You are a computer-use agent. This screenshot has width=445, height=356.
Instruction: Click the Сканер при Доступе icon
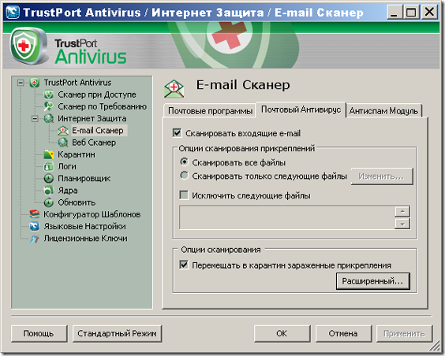(49, 95)
